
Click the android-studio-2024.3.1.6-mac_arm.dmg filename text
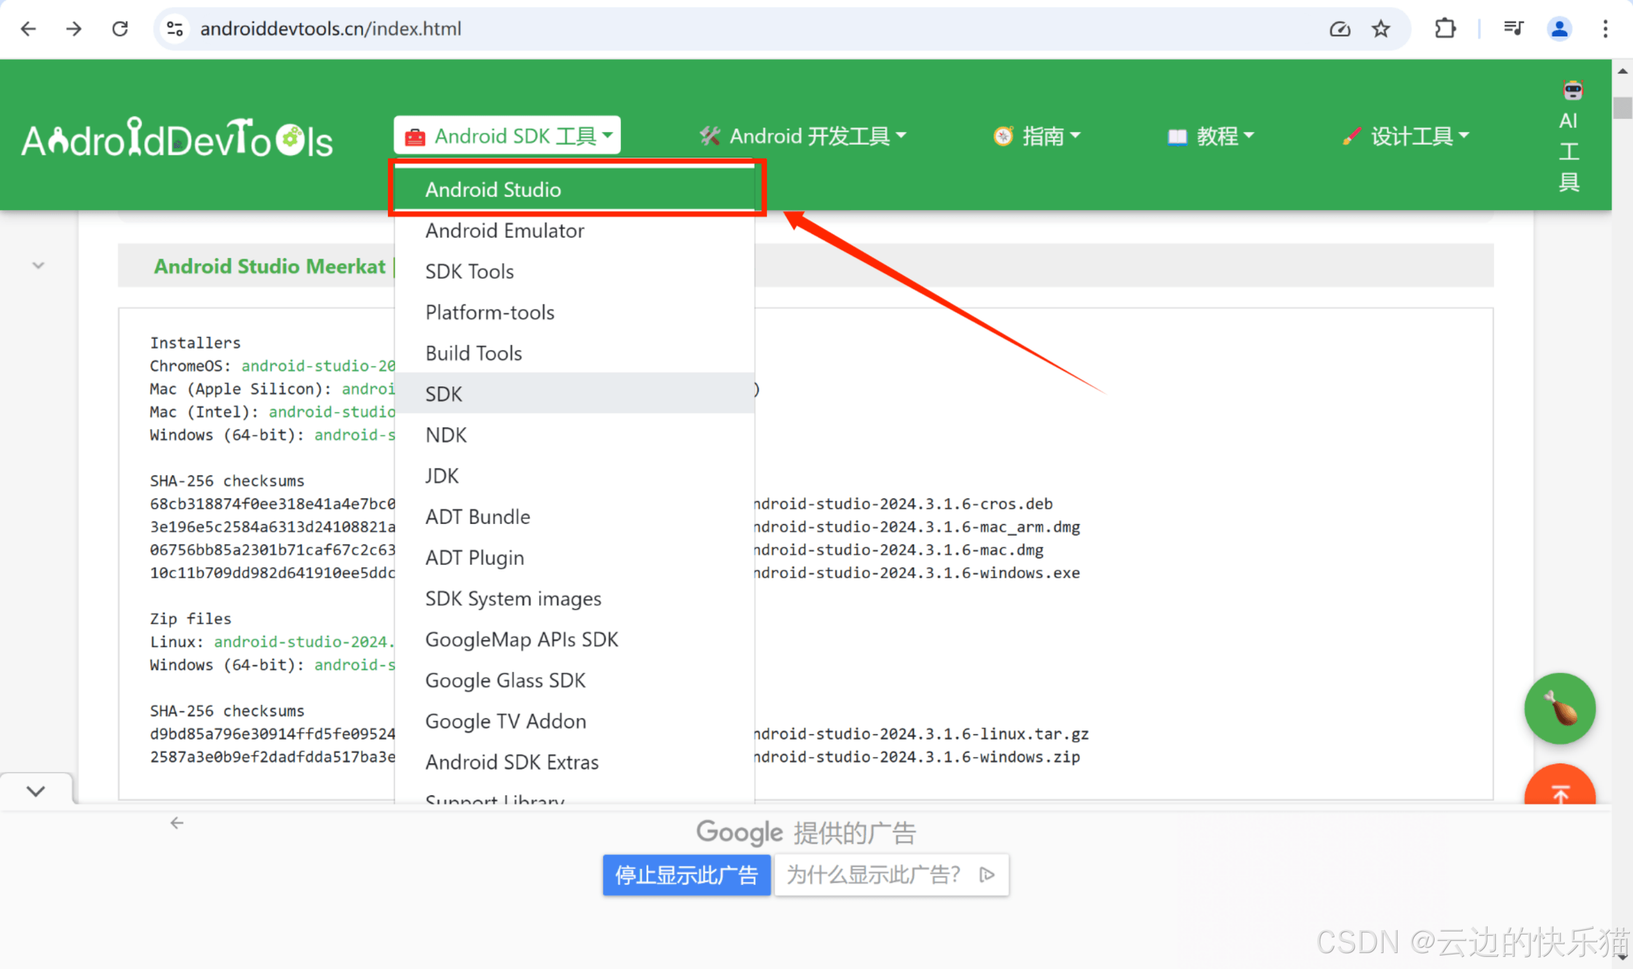coord(917,526)
